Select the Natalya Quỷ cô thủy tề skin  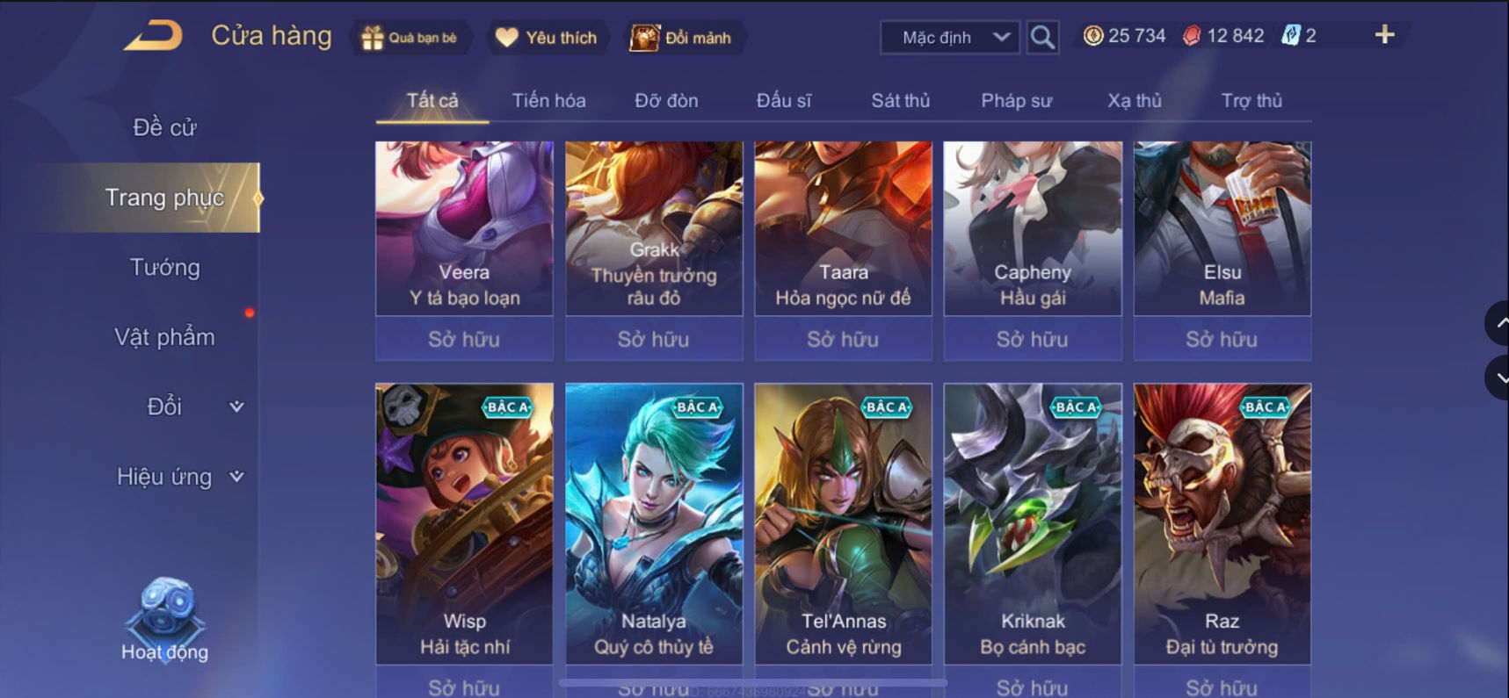tap(654, 523)
